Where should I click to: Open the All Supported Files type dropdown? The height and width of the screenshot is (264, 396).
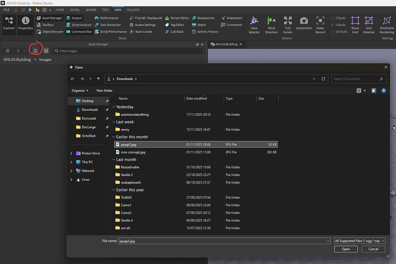[x=359, y=240]
